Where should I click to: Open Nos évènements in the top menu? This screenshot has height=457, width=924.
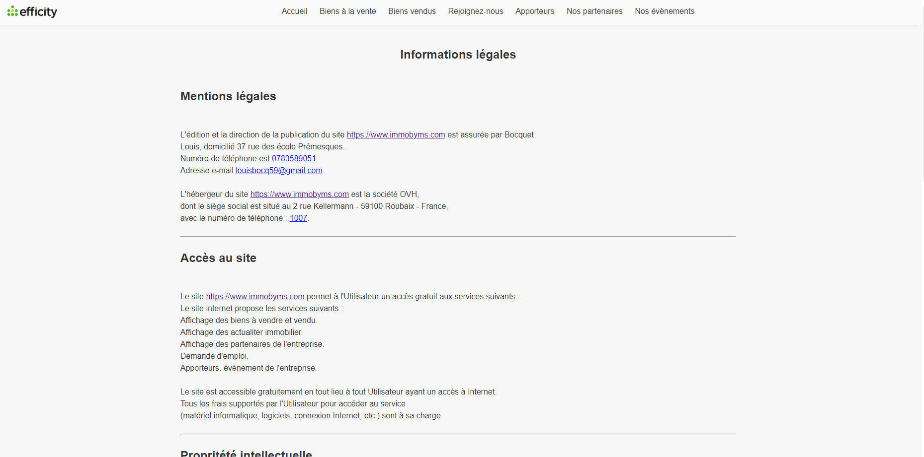coord(664,11)
